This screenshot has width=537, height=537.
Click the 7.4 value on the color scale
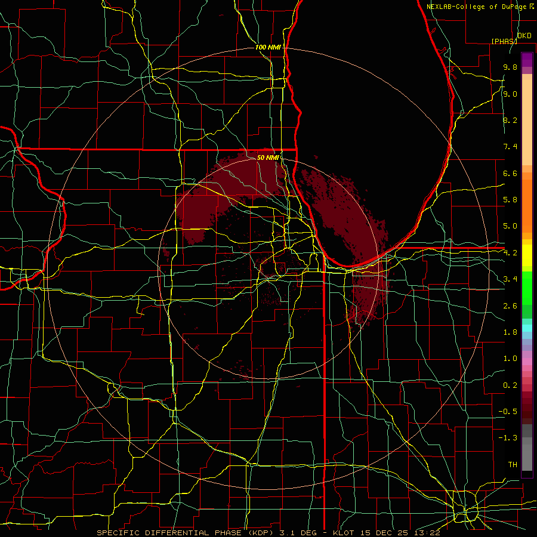click(x=510, y=147)
